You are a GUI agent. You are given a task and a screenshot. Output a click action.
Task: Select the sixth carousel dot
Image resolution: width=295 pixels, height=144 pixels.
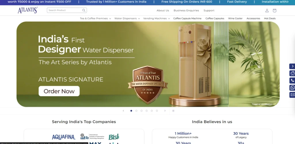coord(157,111)
